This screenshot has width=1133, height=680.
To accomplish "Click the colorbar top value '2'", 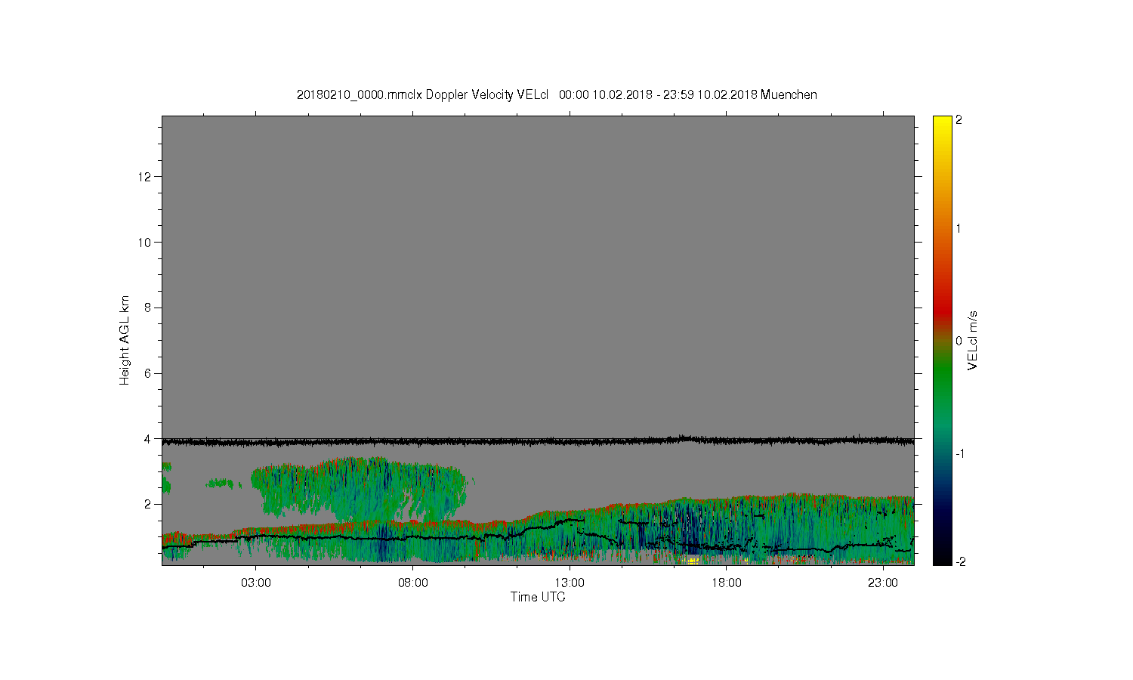I will coord(959,120).
